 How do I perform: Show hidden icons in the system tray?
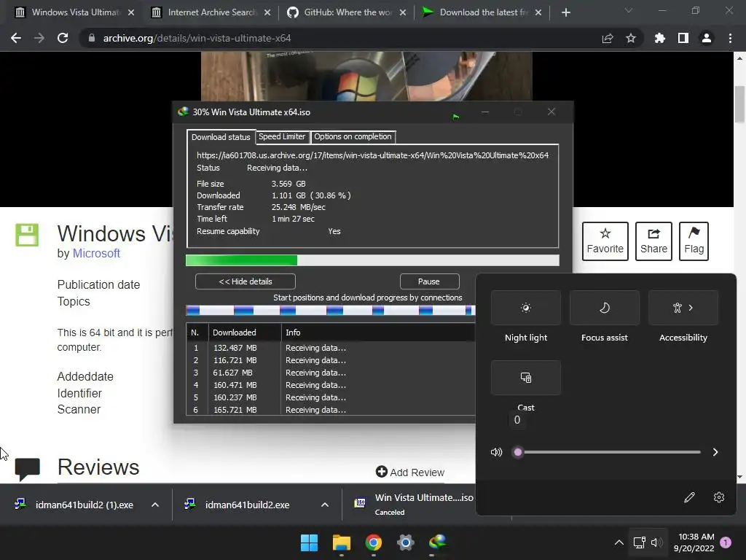coord(619,542)
